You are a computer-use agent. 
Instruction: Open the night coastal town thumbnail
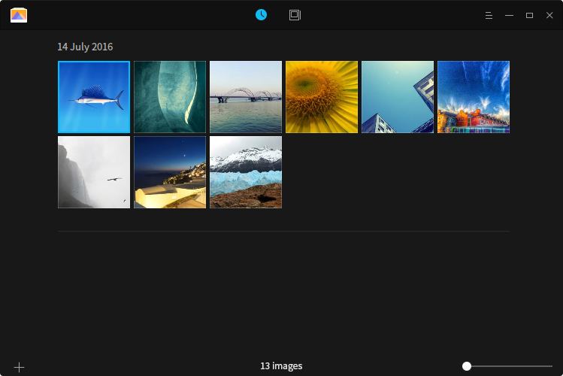[170, 172]
